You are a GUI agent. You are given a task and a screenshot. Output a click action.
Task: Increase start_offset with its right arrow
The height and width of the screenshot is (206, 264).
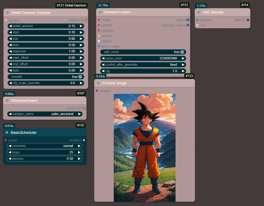[x=81, y=58]
